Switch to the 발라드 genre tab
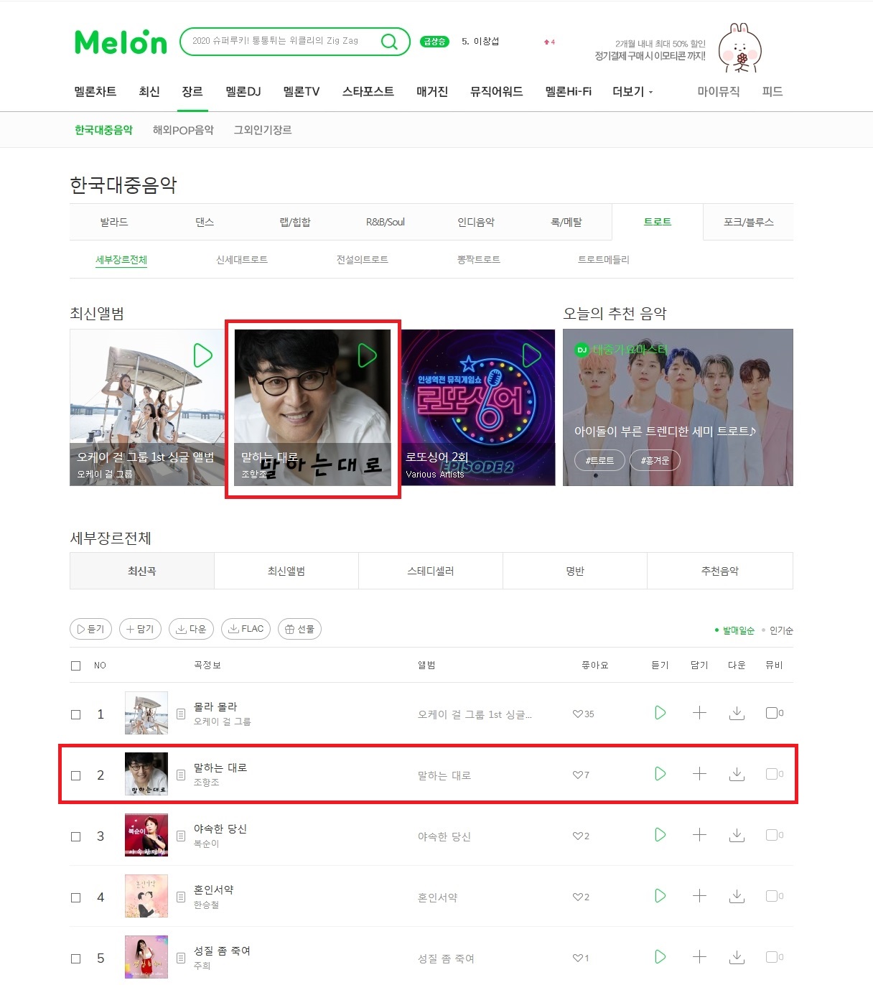This screenshot has height=985, width=873. click(114, 222)
